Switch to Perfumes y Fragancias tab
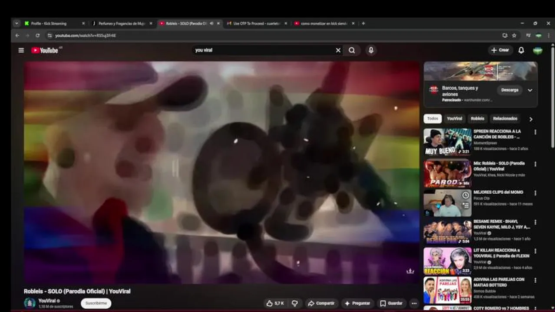Viewport: 555px width, 312px height. (122, 23)
